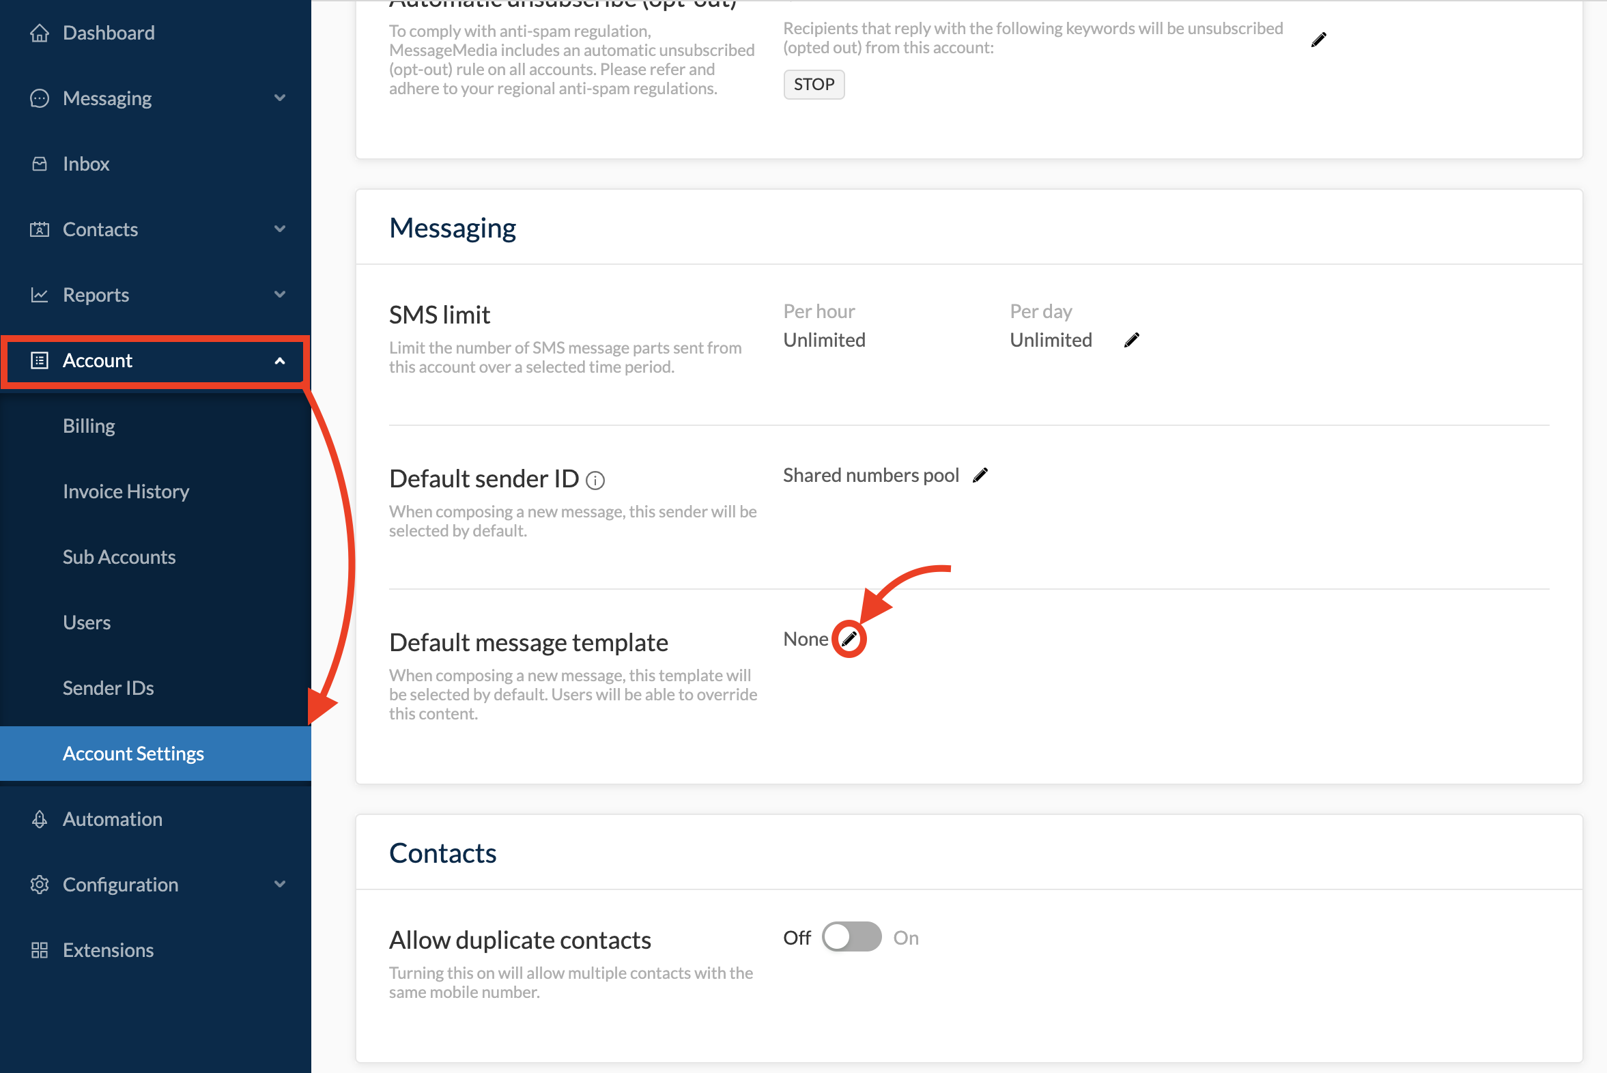The width and height of the screenshot is (1607, 1073).
Task: Expand the Contacts sidebar chevron
Action: pyautogui.click(x=280, y=229)
